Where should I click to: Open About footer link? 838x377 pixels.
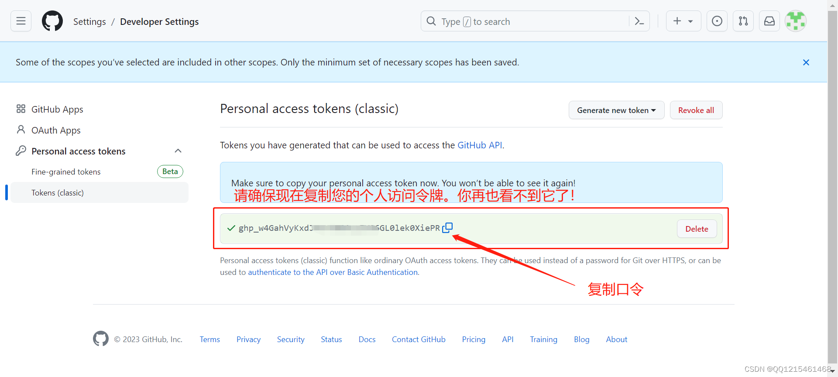616,339
